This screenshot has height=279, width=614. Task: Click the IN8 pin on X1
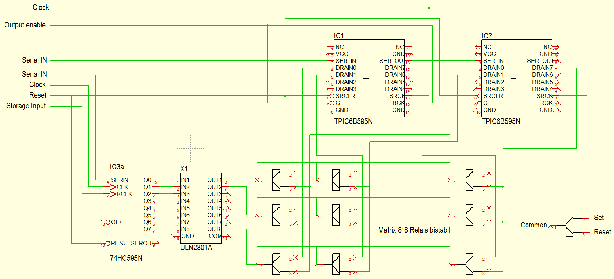(185, 229)
